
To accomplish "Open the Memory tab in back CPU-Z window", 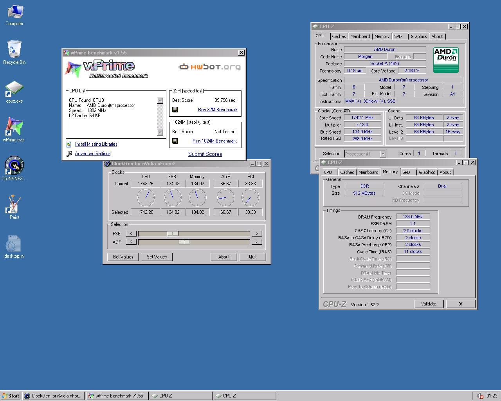I will pos(382,36).
